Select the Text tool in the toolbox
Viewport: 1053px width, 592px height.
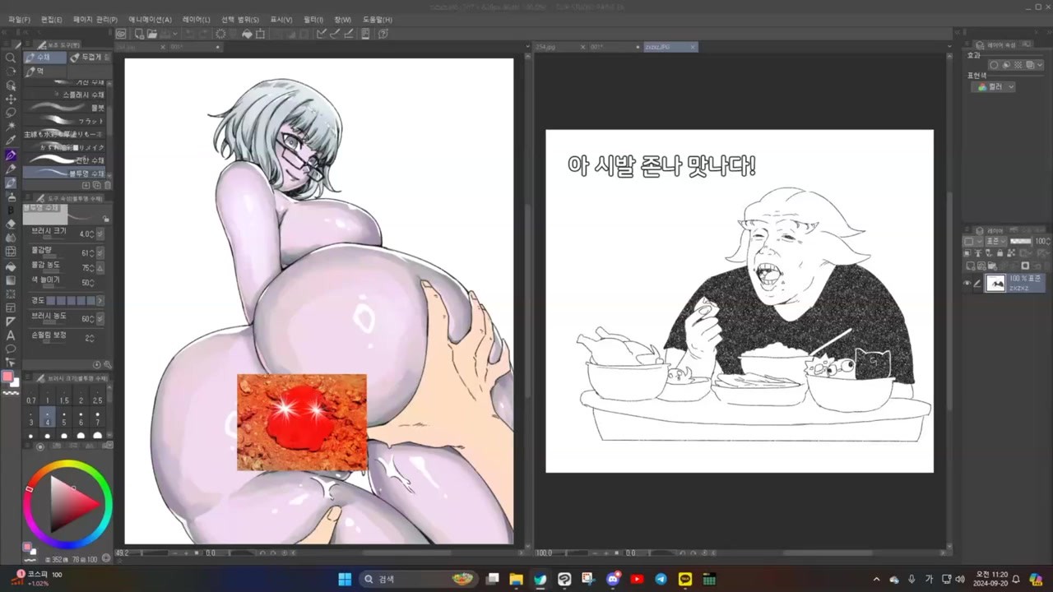[11, 335]
